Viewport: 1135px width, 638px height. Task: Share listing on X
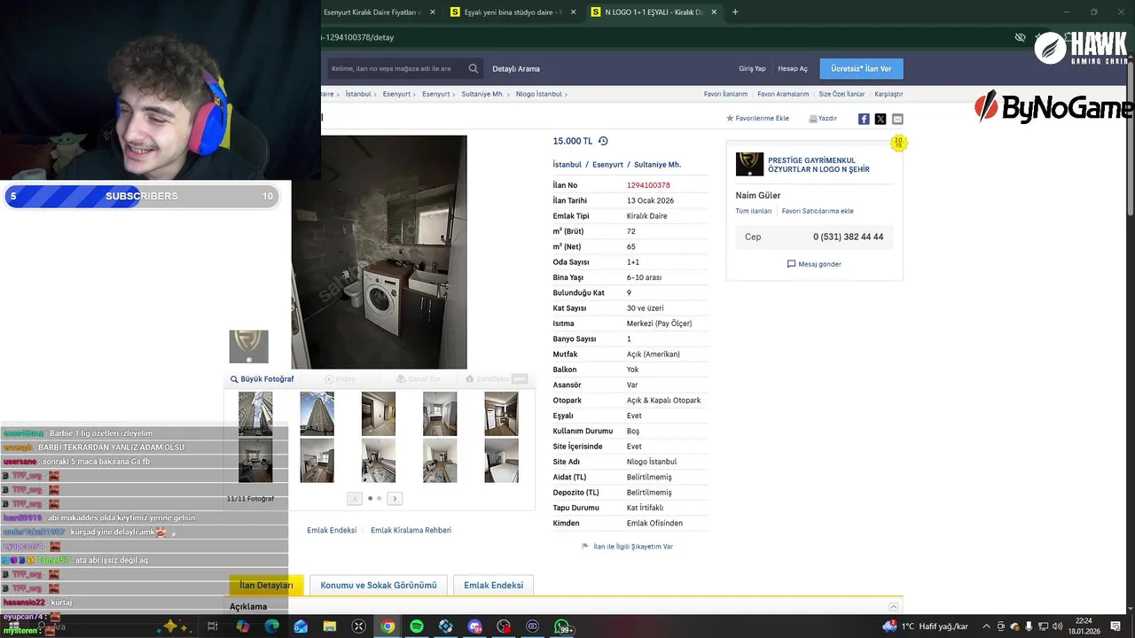point(881,119)
